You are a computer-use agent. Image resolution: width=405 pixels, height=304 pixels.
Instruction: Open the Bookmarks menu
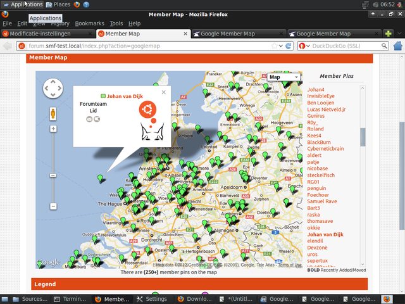click(90, 23)
